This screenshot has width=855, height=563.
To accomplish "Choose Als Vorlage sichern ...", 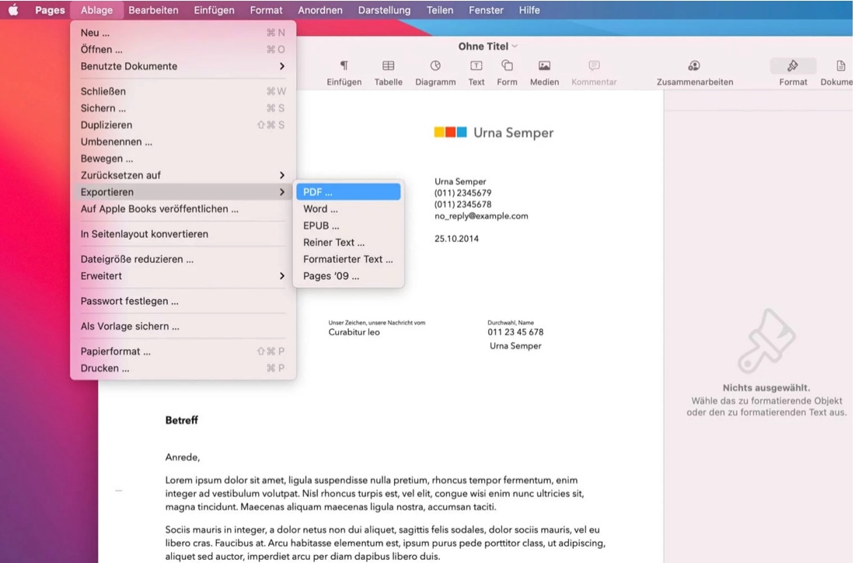I will [x=183, y=327].
